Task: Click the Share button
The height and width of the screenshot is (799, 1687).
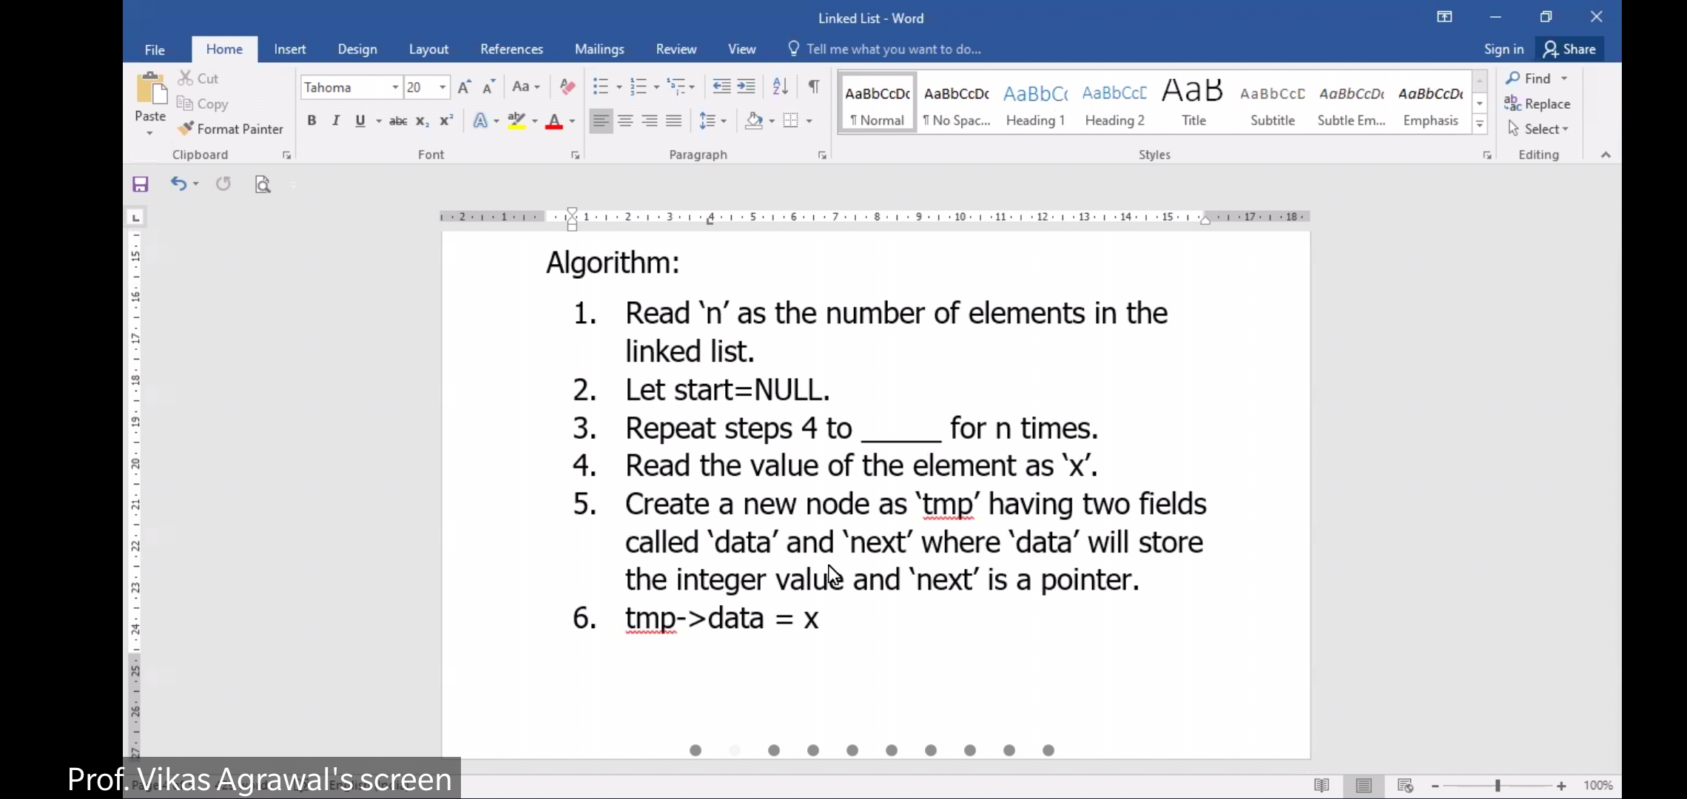Action: point(1570,49)
